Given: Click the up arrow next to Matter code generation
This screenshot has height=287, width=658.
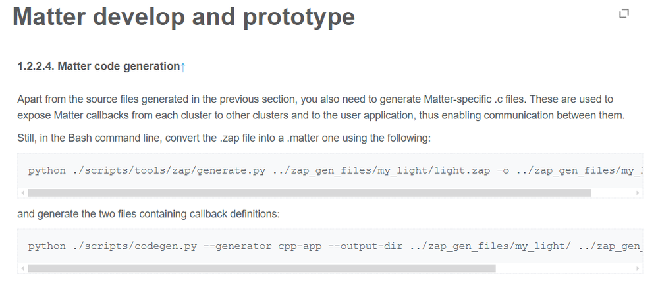Looking at the screenshot, I should [183, 66].
